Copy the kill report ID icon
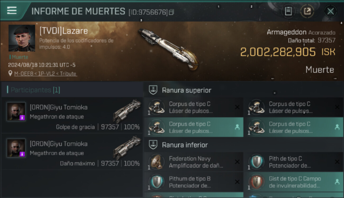 click(x=172, y=12)
